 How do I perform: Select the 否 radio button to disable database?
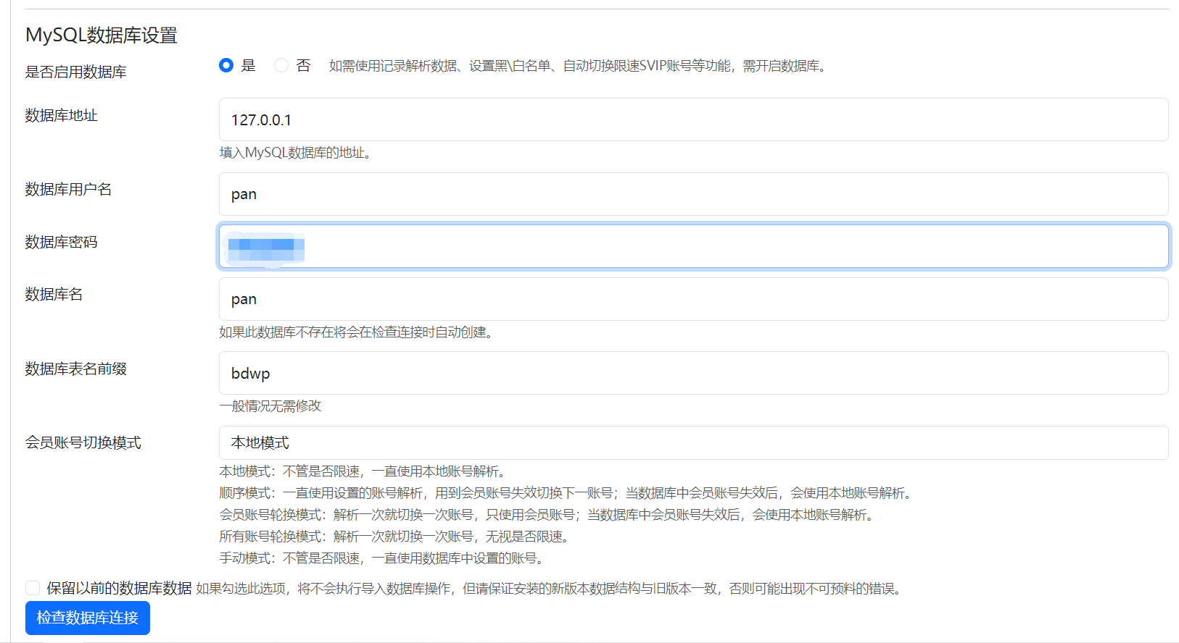click(x=281, y=65)
